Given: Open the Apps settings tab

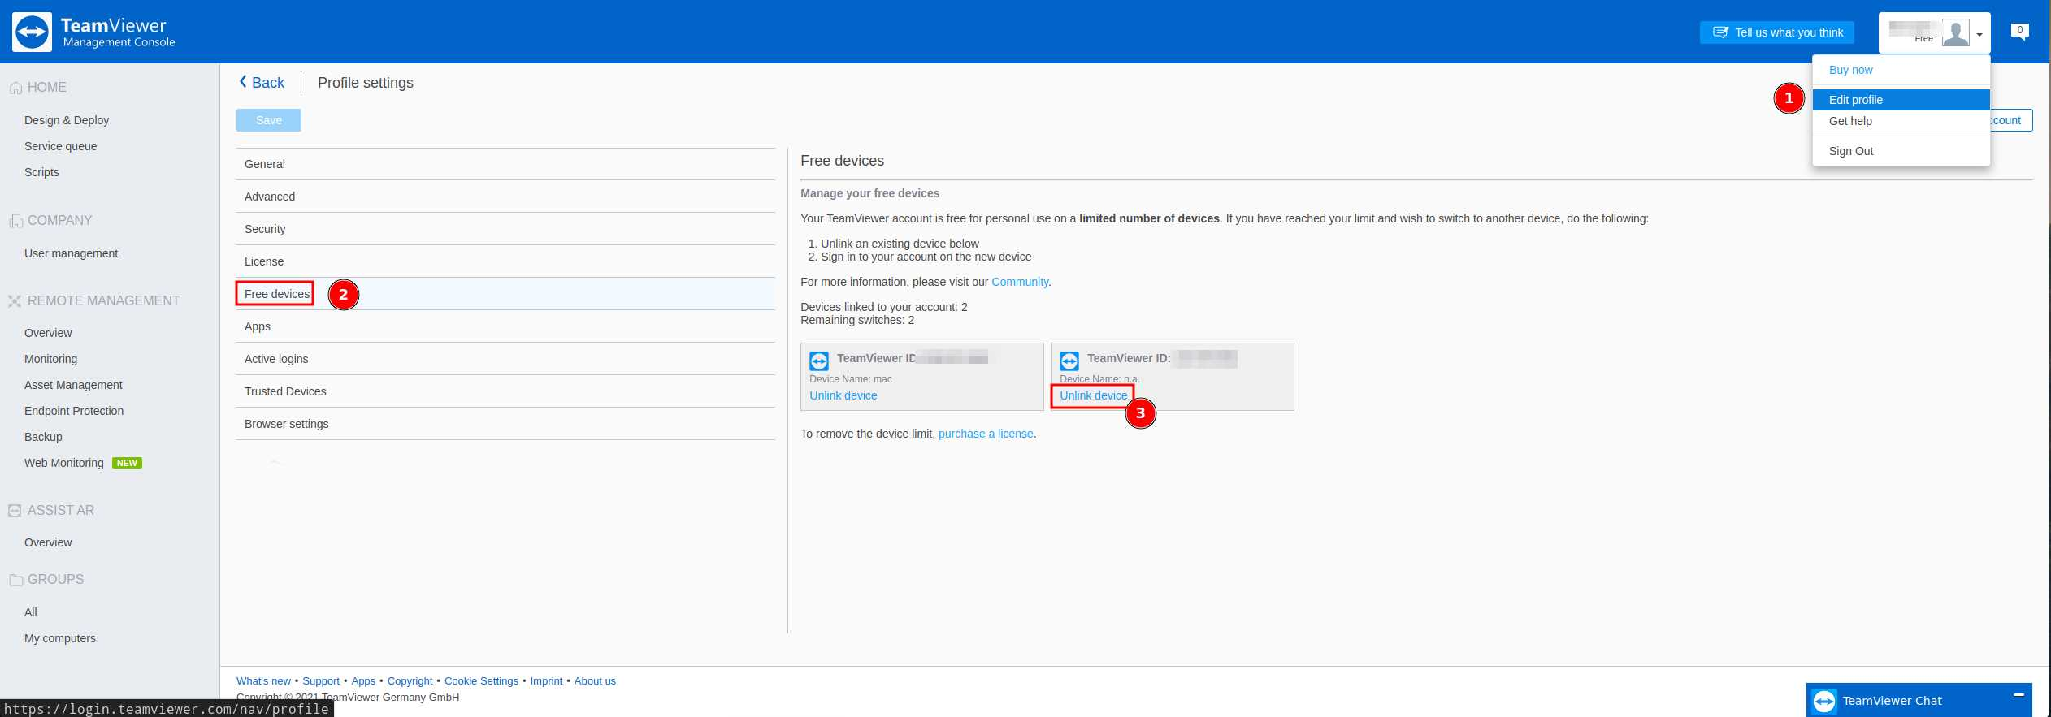Looking at the screenshot, I should pos(505,326).
